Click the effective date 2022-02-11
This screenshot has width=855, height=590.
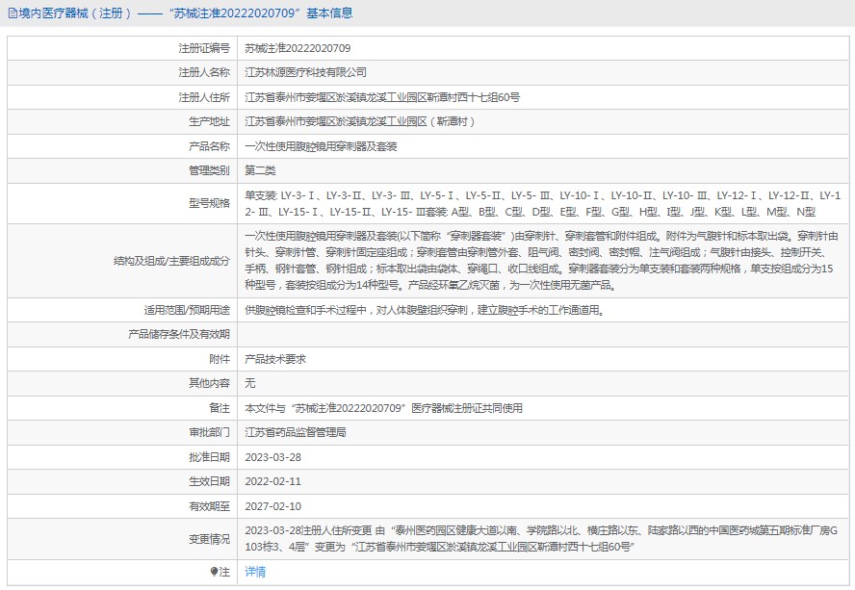click(273, 481)
